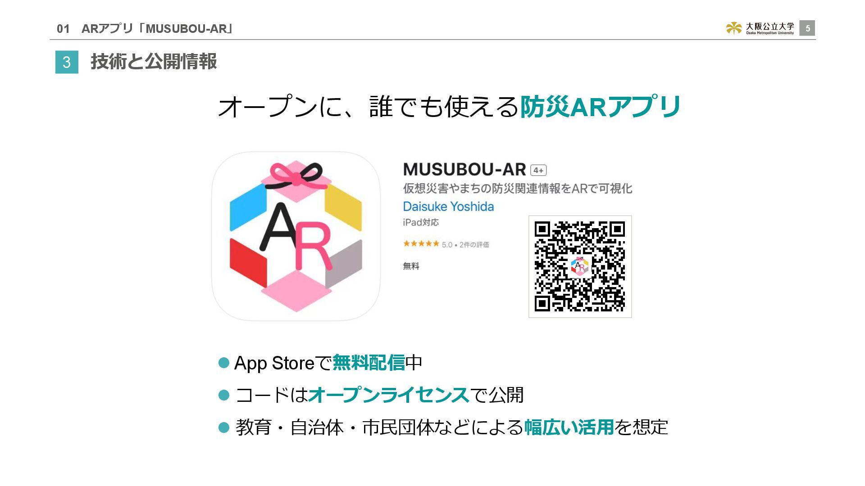Click the 防災ARアプリ highlighted headline
Image resolution: width=865 pixels, height=486 pixels.
(600, 107)
